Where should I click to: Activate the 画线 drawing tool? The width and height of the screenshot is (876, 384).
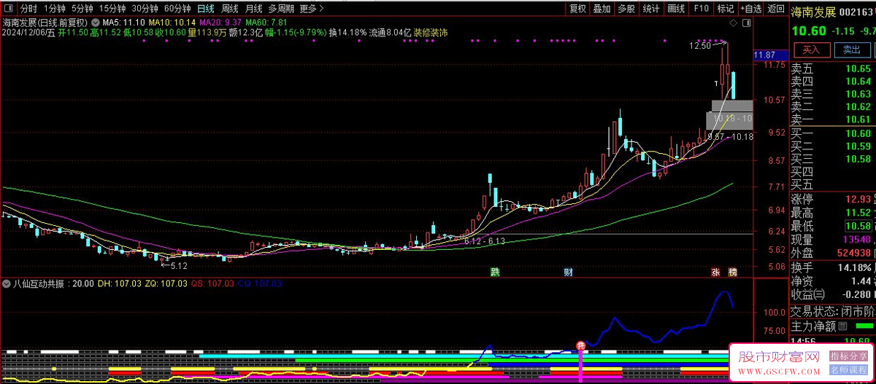point(676,9)
